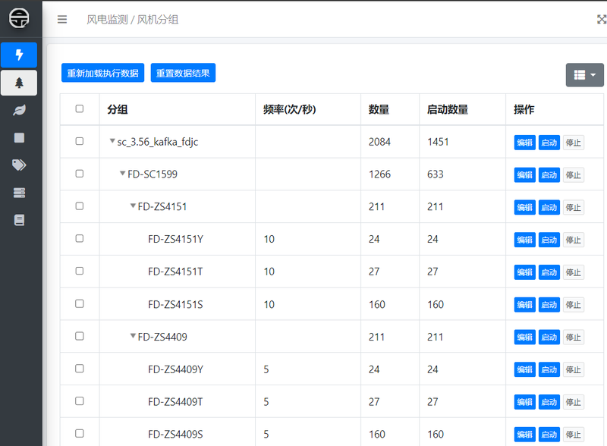Click the 重新加载执行数据 button
This screenshot has width=607, height=446.
pyautogui.click(x=102, y=74)
